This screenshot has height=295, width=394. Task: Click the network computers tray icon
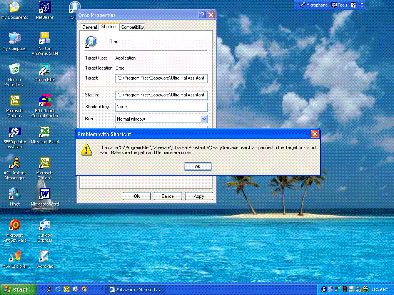(331, 289)
